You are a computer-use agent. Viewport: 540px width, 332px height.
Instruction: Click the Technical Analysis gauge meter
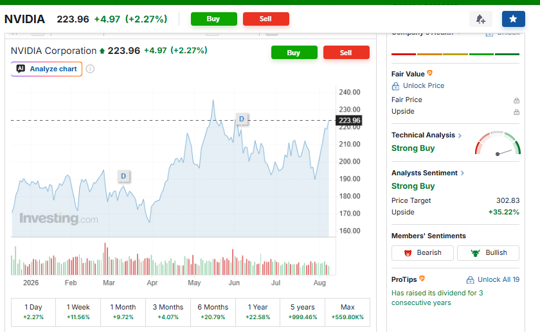[x=498, y=143]
